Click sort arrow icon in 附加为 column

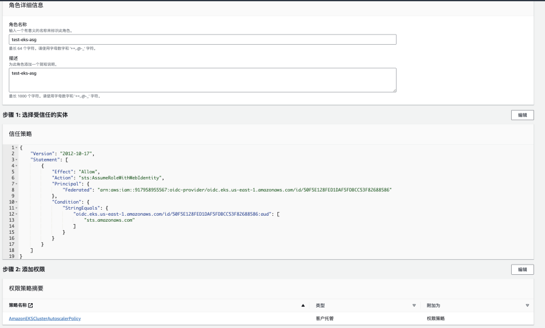(527, 306)
